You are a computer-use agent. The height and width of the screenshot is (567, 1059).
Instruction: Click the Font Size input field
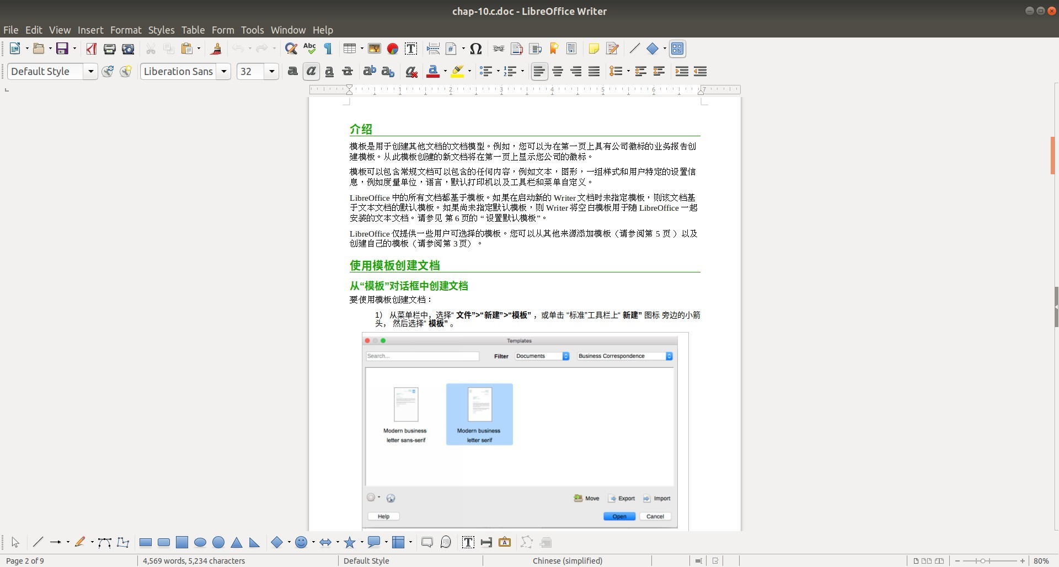click(x=251, y=72)
